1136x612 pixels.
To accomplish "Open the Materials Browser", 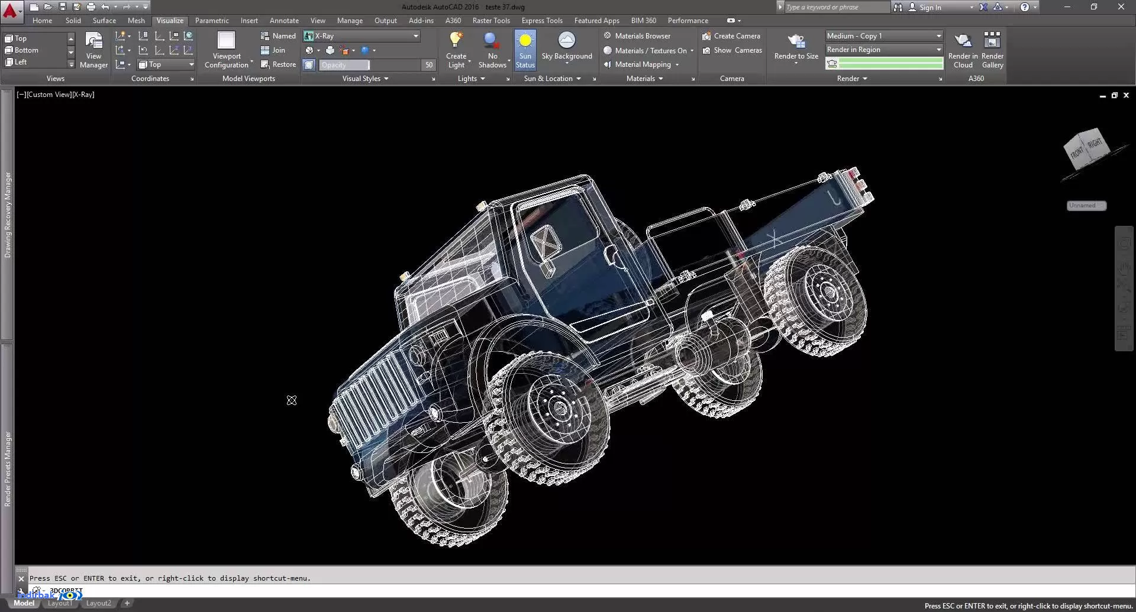I will pyautogui.click(x=637, y=36).
